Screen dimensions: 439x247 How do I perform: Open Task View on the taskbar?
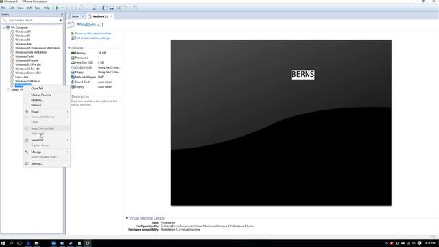point(19,243)
